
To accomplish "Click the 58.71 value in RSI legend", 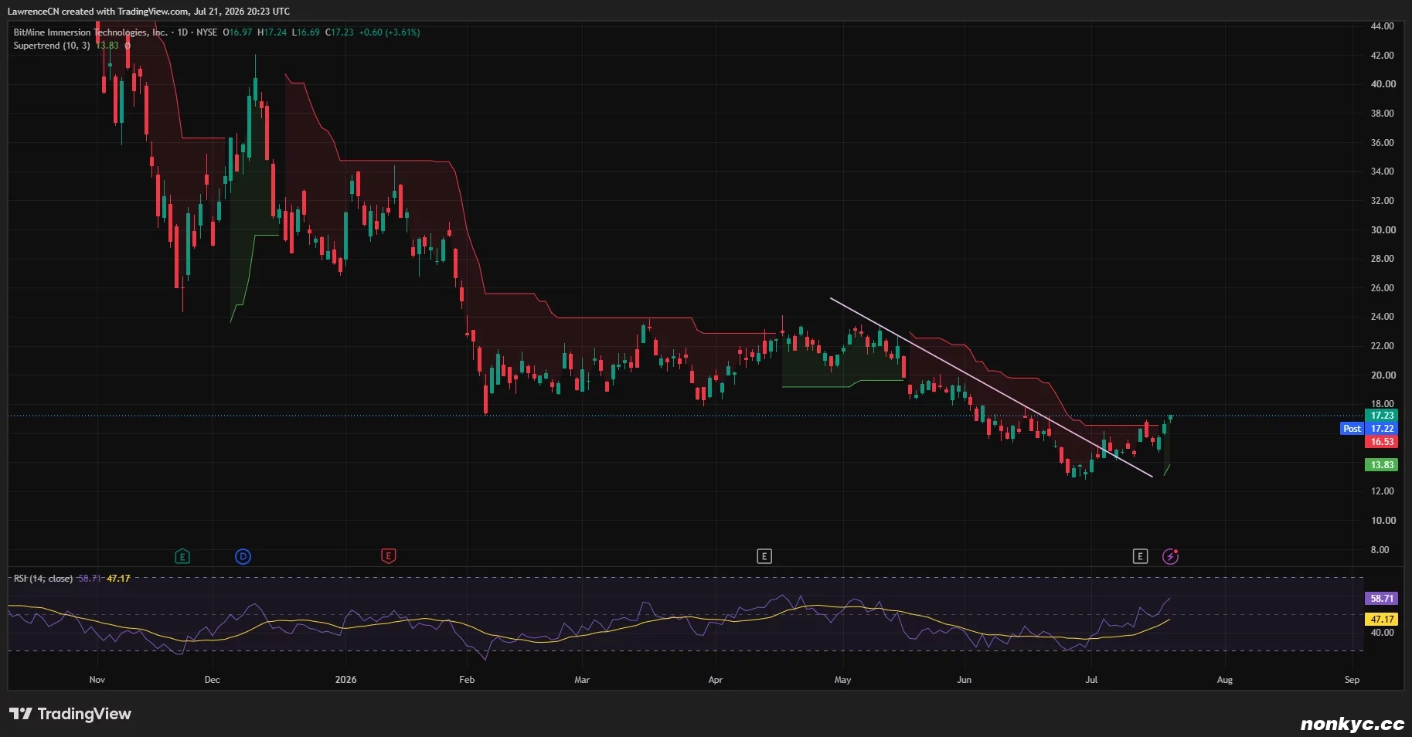I will pos(90,579).
